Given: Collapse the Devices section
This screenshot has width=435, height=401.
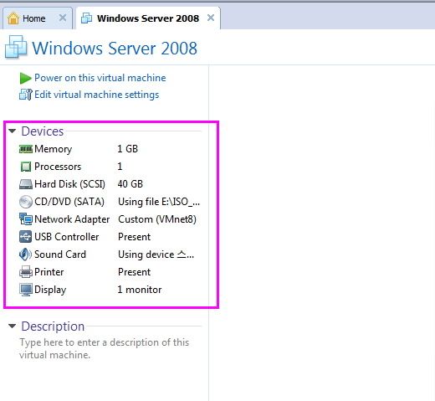Looking at the screenshot, I should [x=12, y=131].
